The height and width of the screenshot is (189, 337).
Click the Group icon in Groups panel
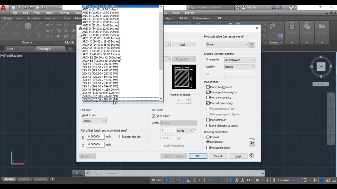click(272, 28)
